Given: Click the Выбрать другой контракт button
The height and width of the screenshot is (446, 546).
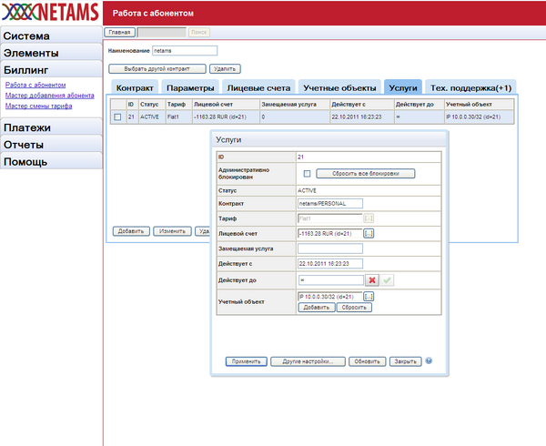Looking at the screenshot, I should tap(157, 68).
